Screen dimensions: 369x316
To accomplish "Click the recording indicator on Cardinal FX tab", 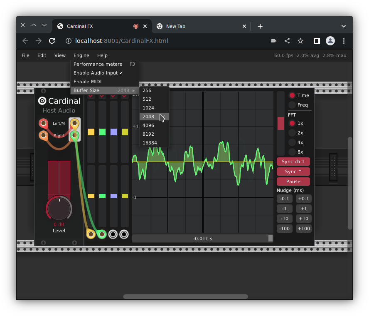I will coord(136,26).
